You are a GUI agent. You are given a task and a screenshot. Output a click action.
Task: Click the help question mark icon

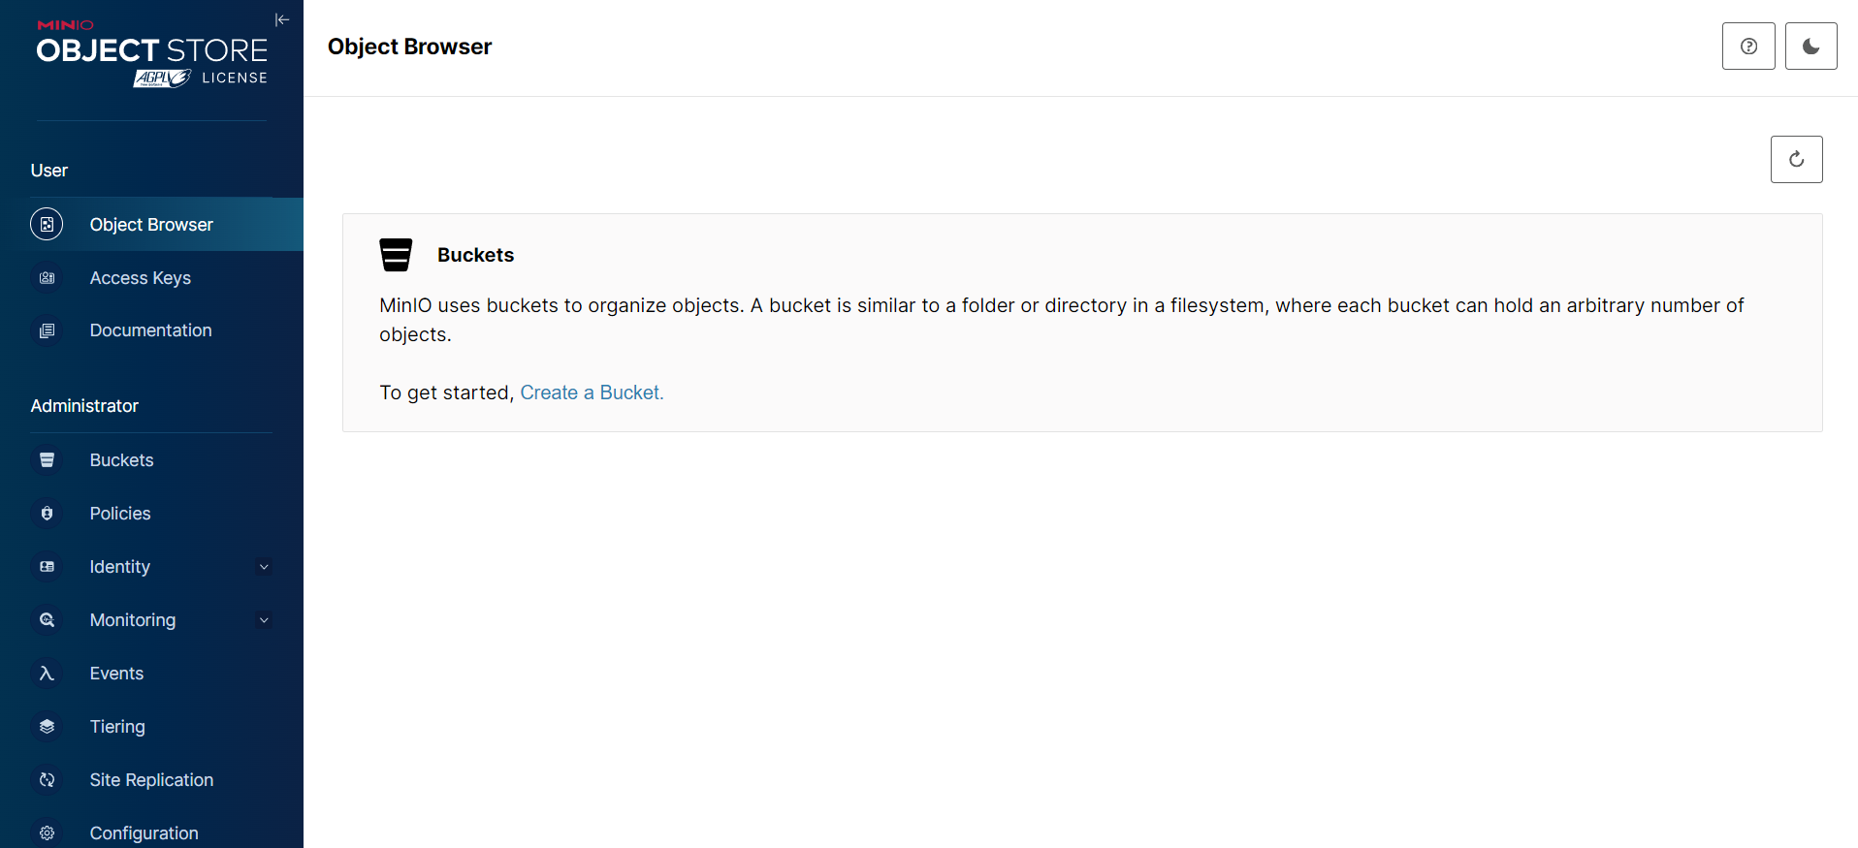click(1748, 47)
